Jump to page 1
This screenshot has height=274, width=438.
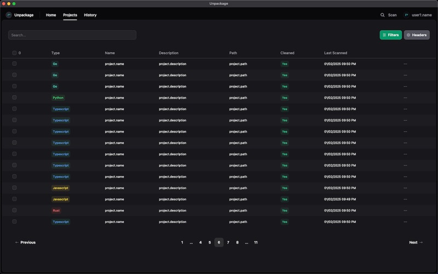coord(182,242)
